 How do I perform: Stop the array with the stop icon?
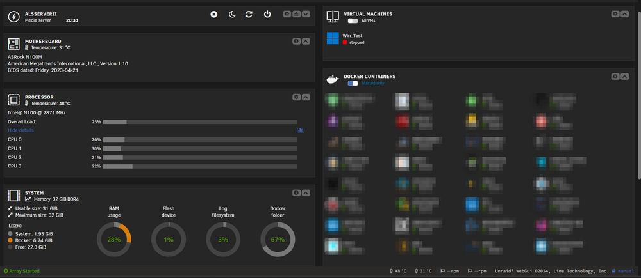click(x=214, y=14)
